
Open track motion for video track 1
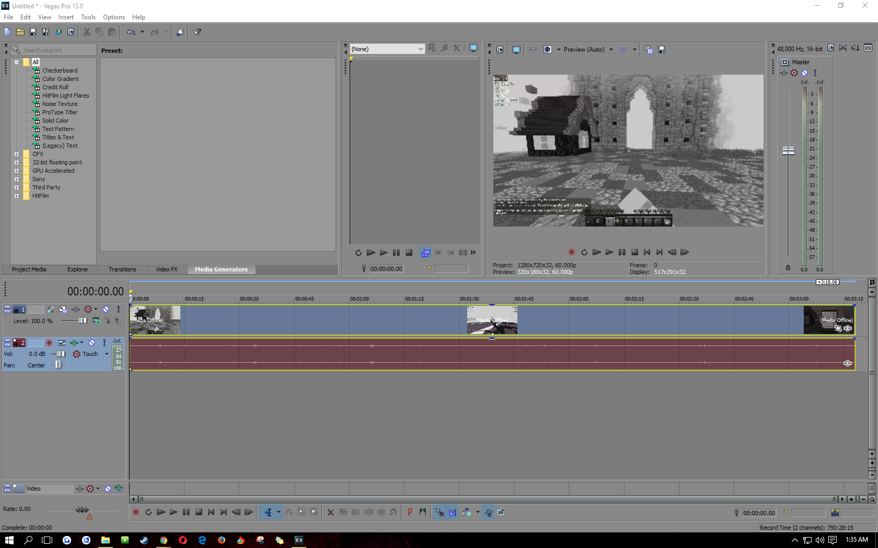click(x=63, y=309)
